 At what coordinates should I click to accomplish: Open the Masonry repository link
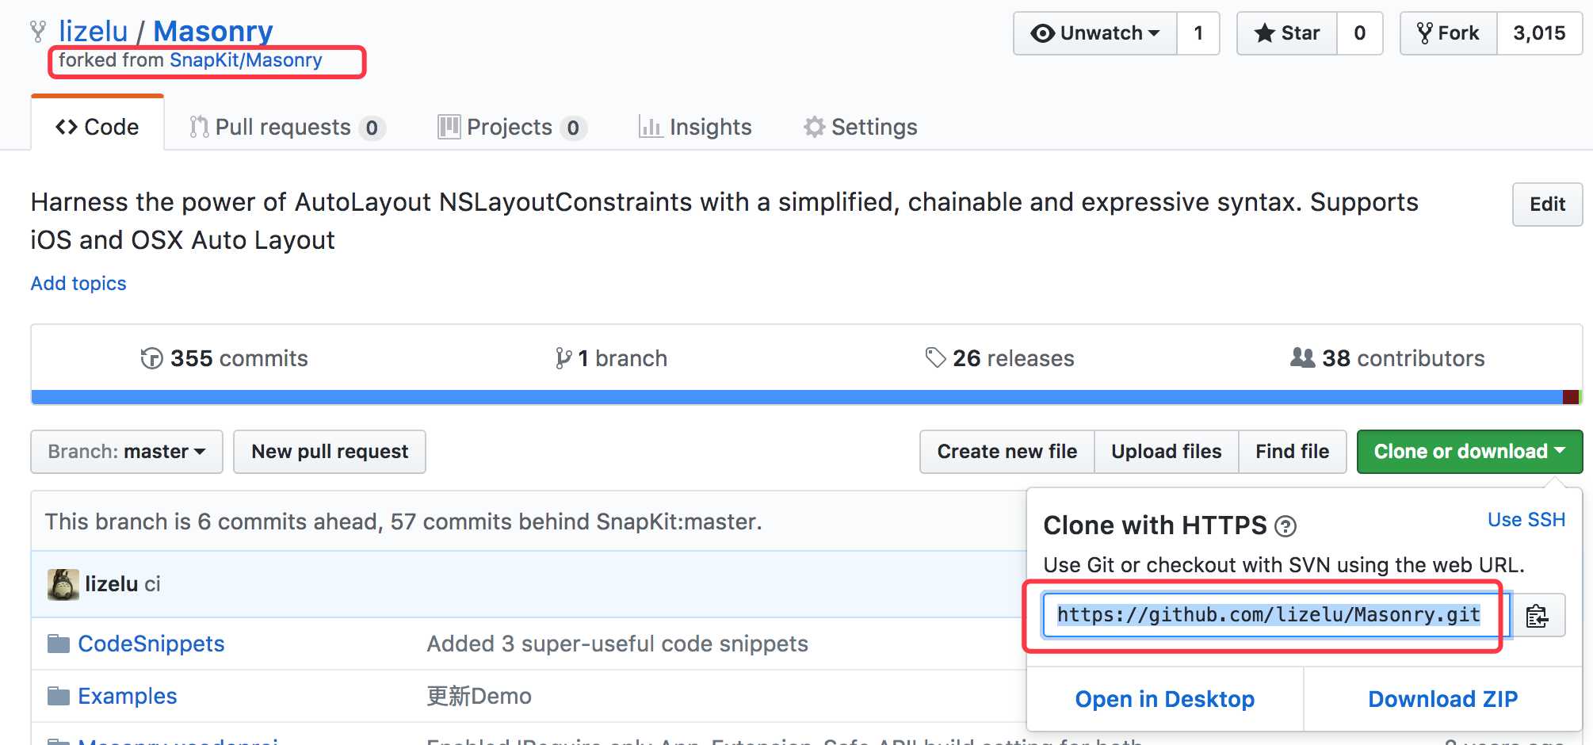[x=212, y=32]
